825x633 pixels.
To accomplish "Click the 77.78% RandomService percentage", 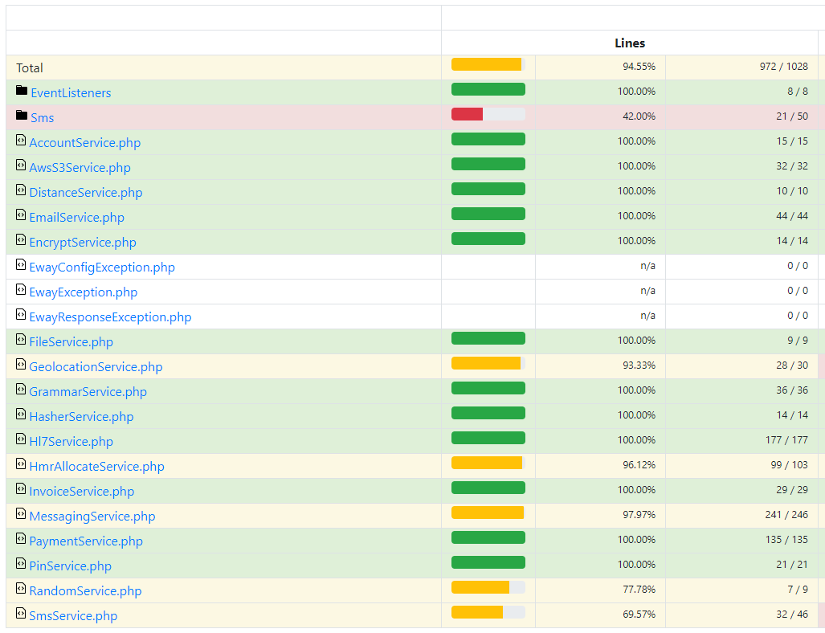I will click(x=639, y=590).
